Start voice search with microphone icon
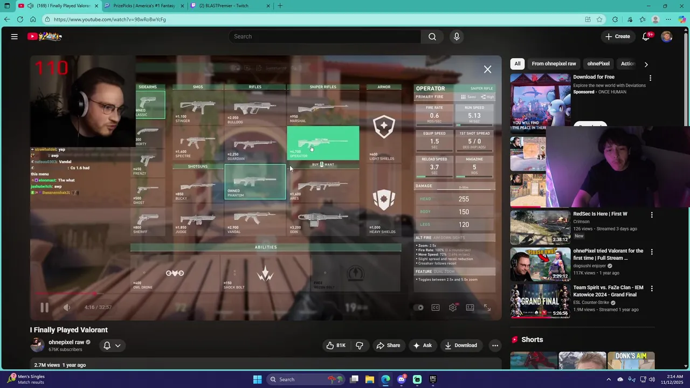 pos(457,37)
